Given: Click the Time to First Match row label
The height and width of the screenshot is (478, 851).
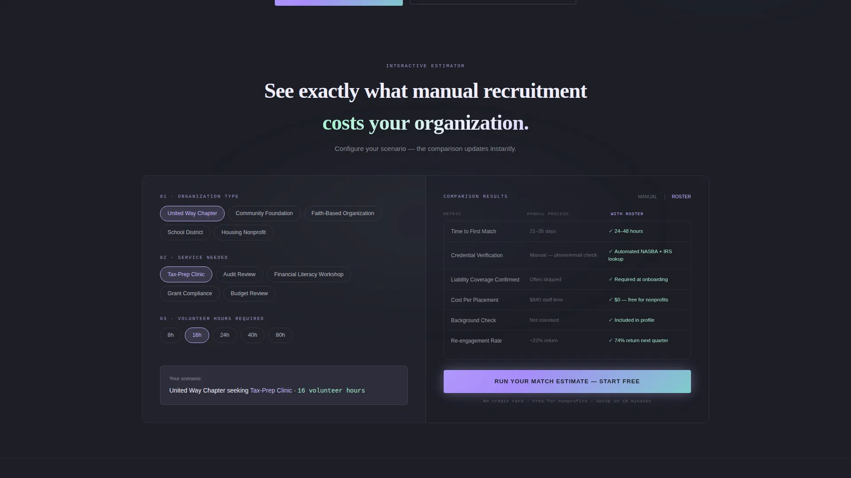Looking at the screenshot, I should click(473, 231).
